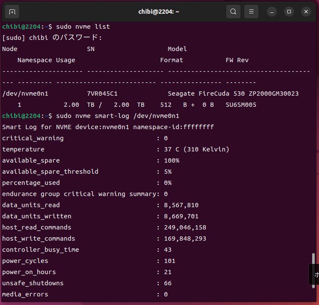Image resolution: width=319 pixels, height=305 pixels.
Task: Click the unsafe_shutdowns value 66
Action: 167,283
